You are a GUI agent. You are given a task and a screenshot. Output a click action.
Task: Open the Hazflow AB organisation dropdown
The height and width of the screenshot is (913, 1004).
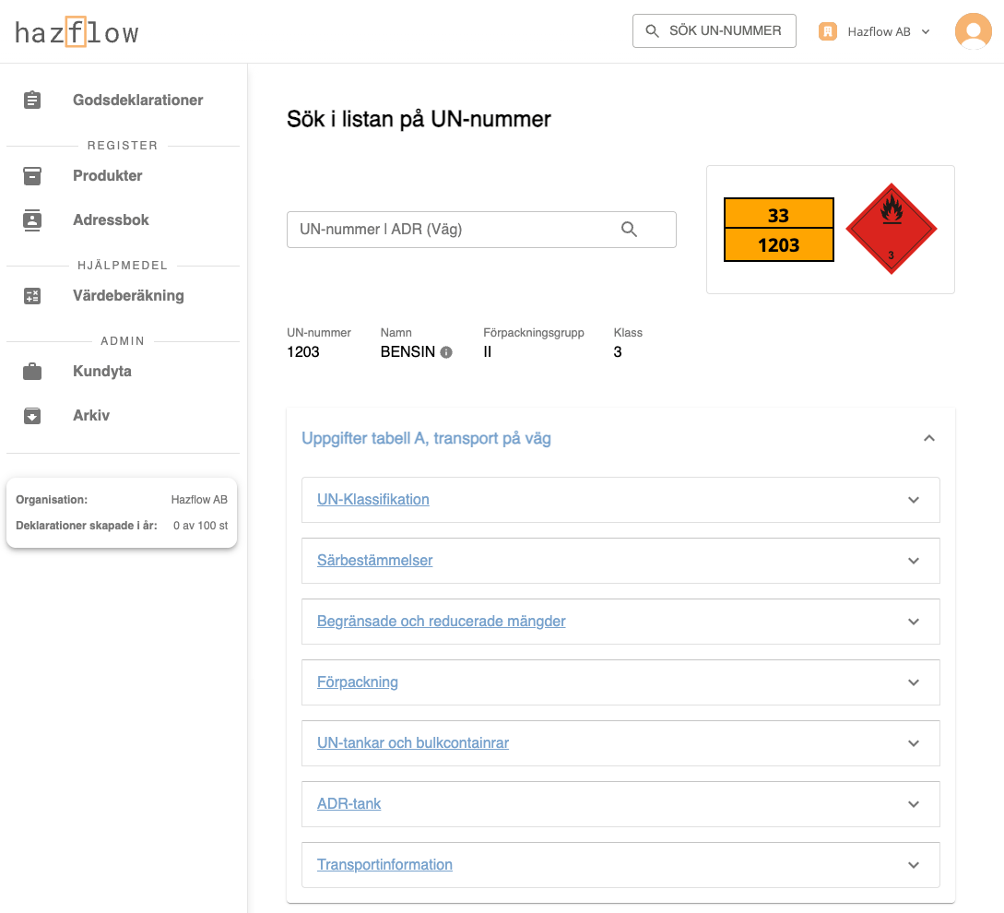click(875, 31)
